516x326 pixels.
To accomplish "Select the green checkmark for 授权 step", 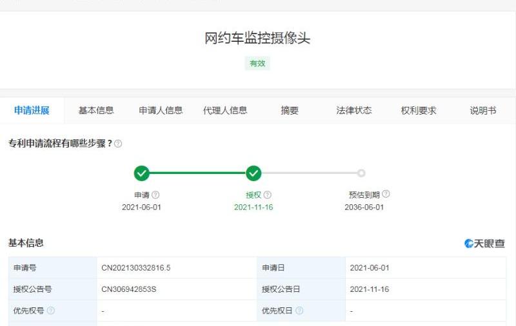I will click(x=253, y=173).
